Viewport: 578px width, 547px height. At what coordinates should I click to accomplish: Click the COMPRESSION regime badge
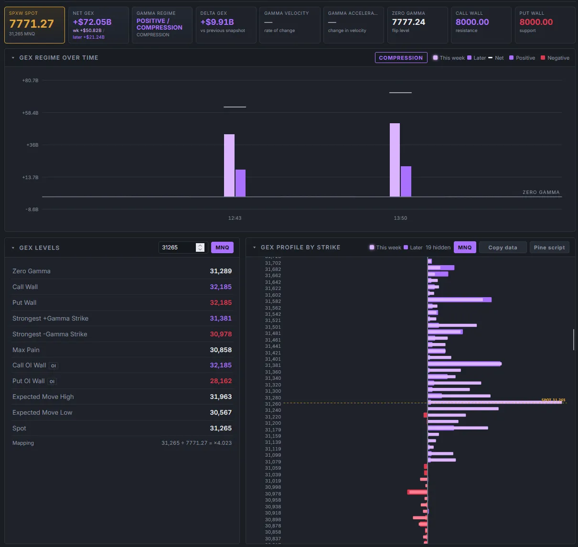(x=401, y=58)
